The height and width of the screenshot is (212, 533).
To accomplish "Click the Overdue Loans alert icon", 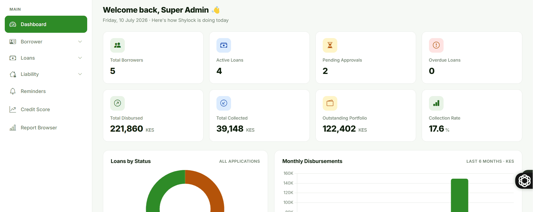I will (x=436, y=45).
